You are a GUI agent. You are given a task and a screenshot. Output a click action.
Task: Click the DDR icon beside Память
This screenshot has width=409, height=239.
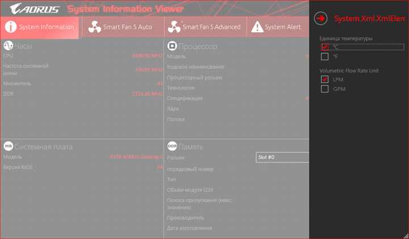tap(172, 146)
